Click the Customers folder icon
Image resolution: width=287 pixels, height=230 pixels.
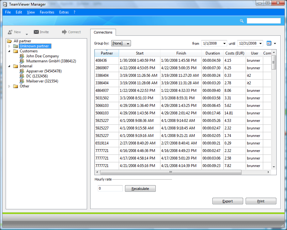(x=16, y=51)
